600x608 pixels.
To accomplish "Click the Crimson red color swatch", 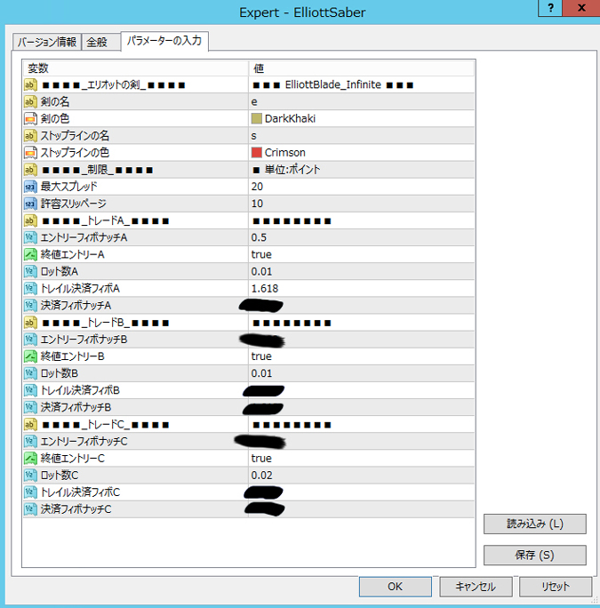I will (x=256, y=152).
